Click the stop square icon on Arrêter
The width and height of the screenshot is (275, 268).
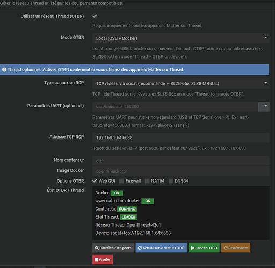click(x=97, y=259)
